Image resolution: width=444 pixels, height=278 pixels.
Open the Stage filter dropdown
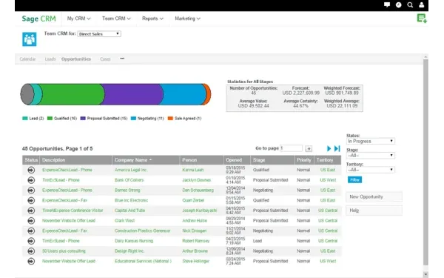(x=371, y=156)
